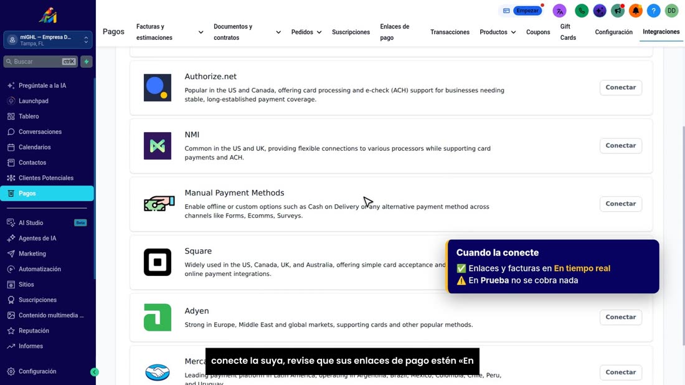Open the Coupons tab

(538, 32)
